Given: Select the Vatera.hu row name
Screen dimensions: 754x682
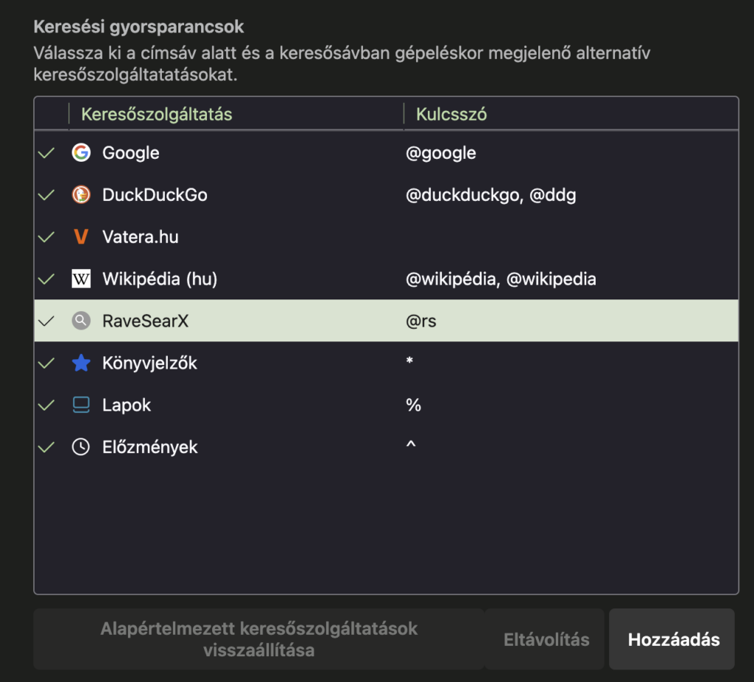Looking at the screenshot, I should coord(140,237).
